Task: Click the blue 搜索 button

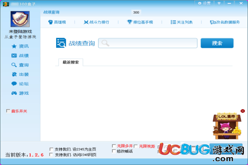Action: pyautogui.click(x=217, y=43)
